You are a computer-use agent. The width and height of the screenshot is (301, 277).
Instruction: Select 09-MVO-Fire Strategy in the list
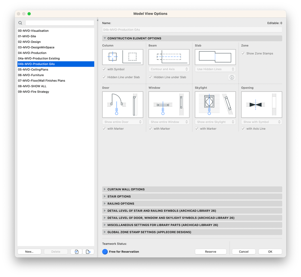click(x=56, y=92)
